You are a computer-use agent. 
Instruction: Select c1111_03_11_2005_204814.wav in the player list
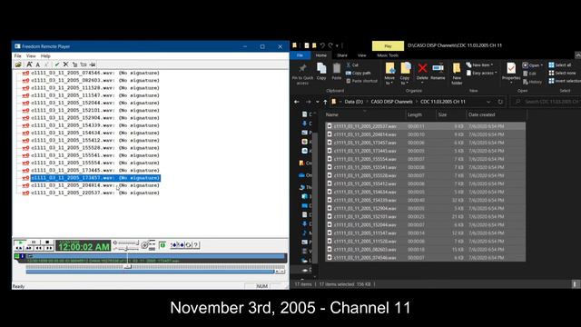pyautogui.click(x=94, y=185)
